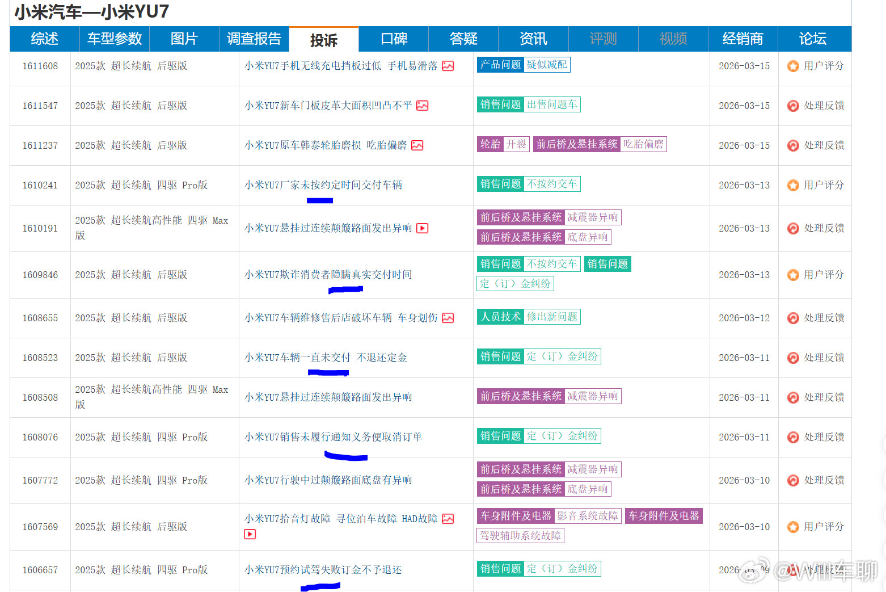Open complaint 小米YU7行驶中过颠簸路面底盘有异响

328,480
